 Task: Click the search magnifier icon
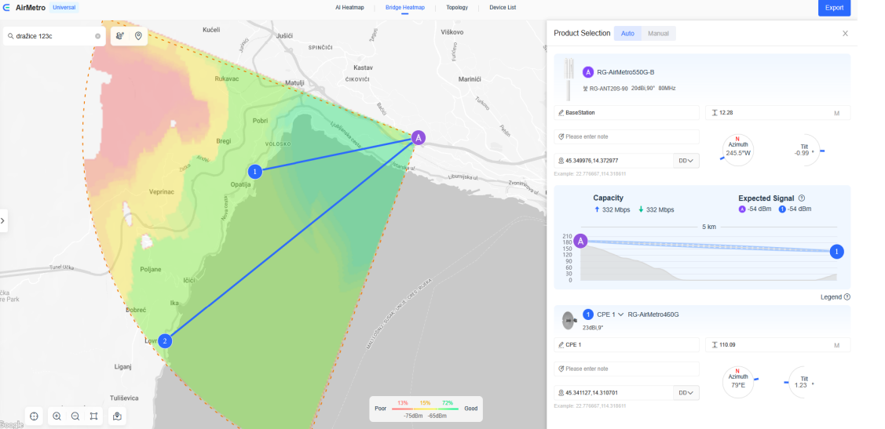(11, 36)
